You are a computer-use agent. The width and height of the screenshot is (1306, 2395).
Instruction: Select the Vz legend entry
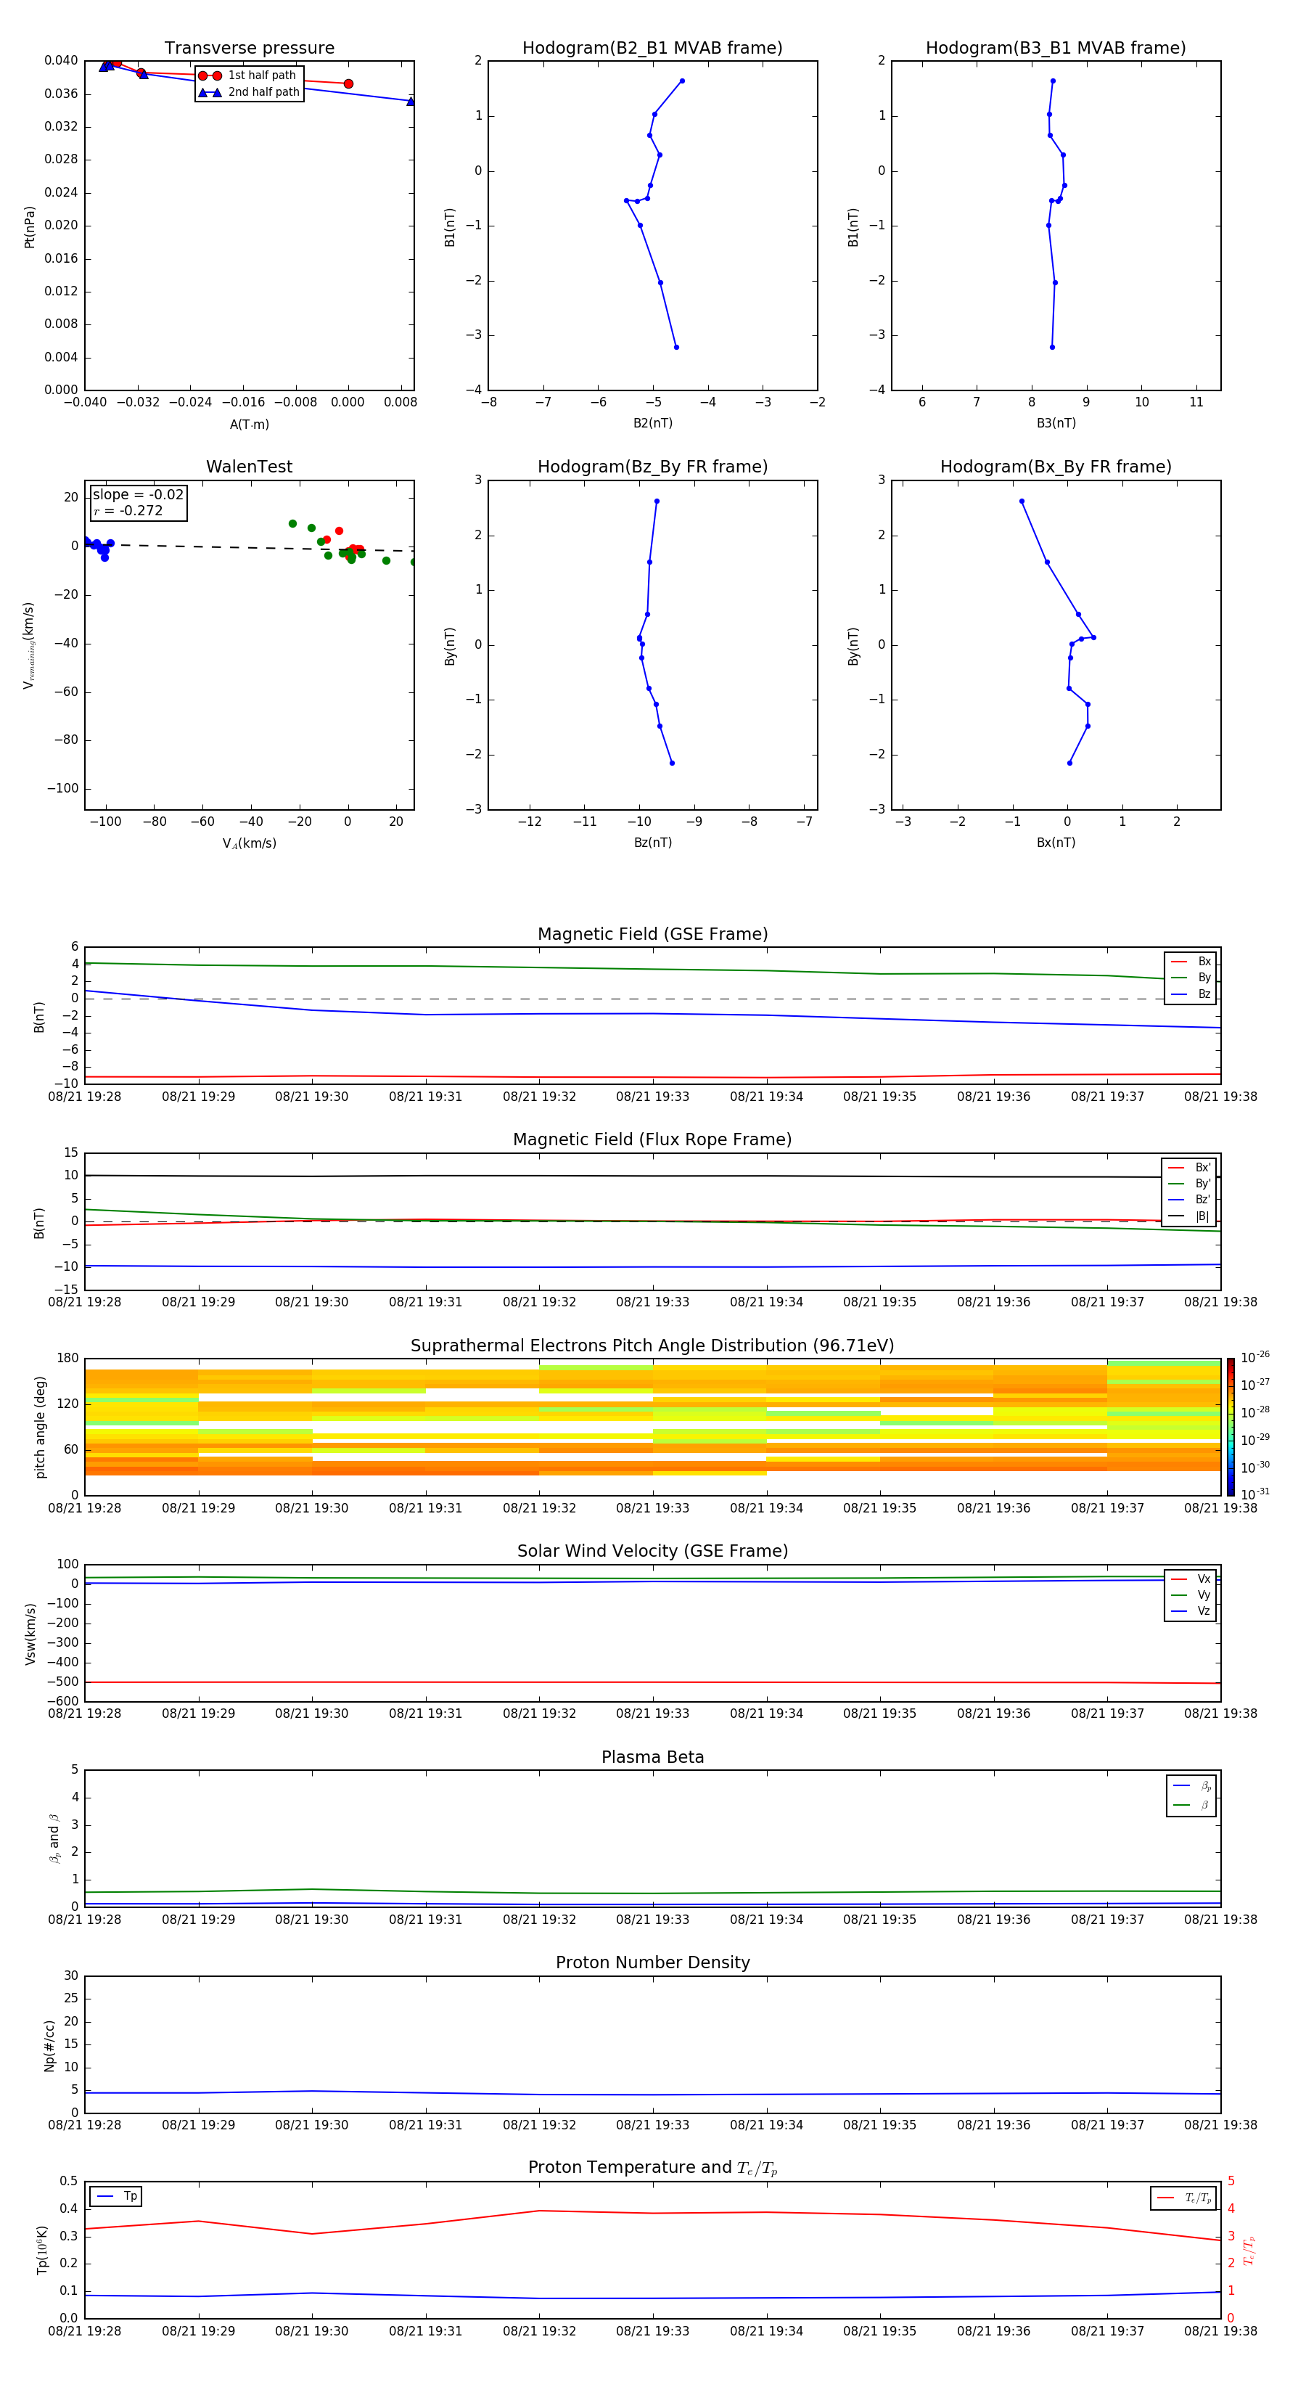click(x=1191, y=1611)
